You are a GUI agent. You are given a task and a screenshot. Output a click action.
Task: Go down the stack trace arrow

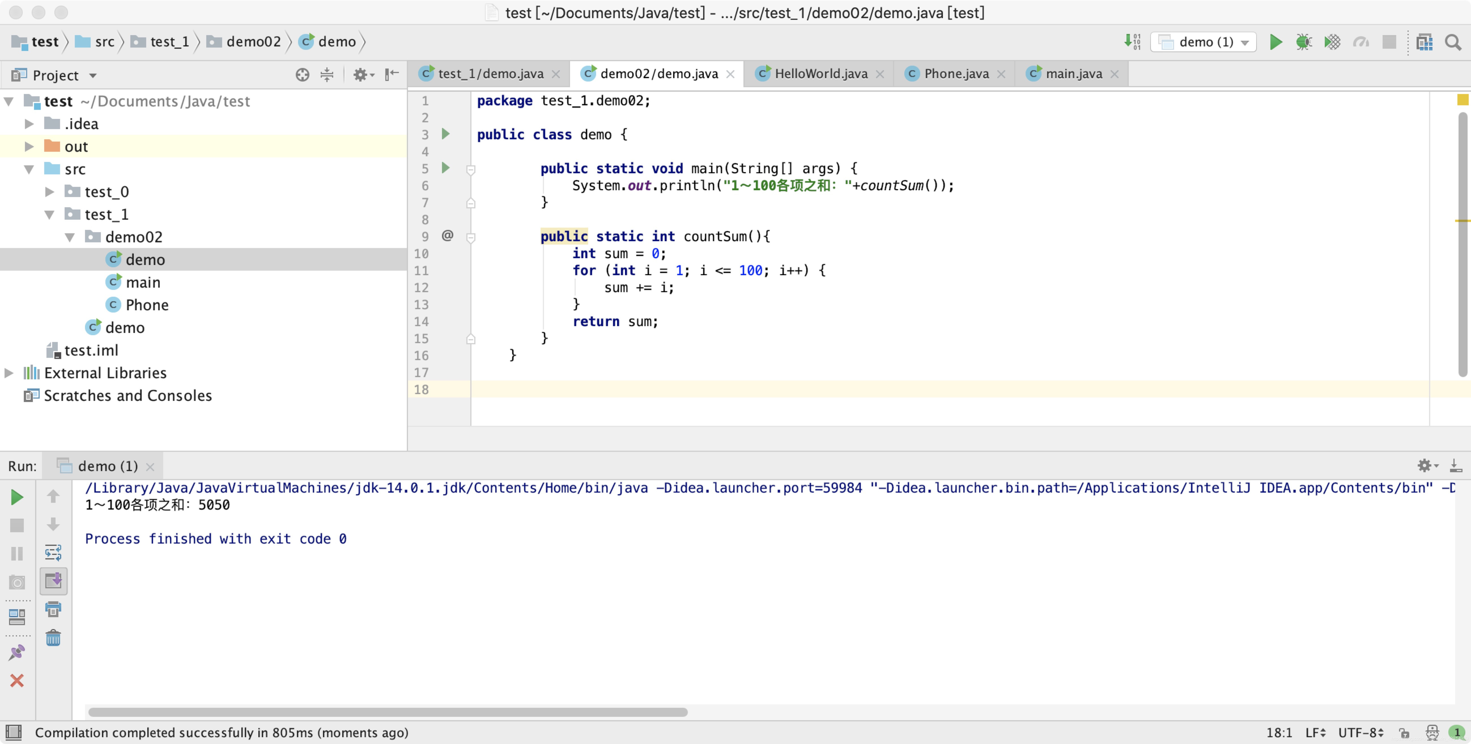coord(53,524)
